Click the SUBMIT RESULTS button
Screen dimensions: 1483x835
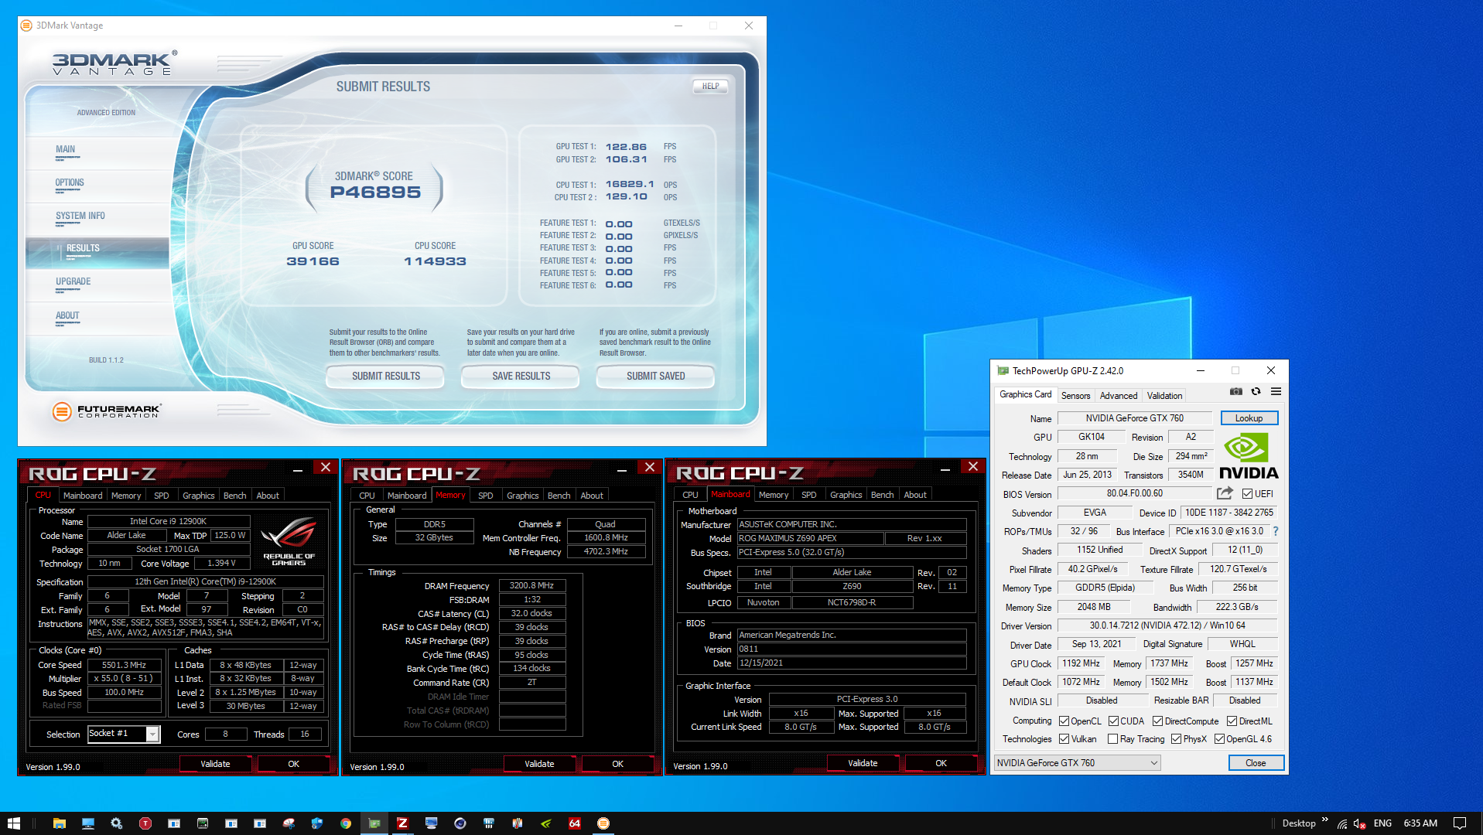(x=386, y=377)
